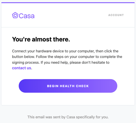
Task: Follow the purple contact us link
Action: click(x=22, y=68)
